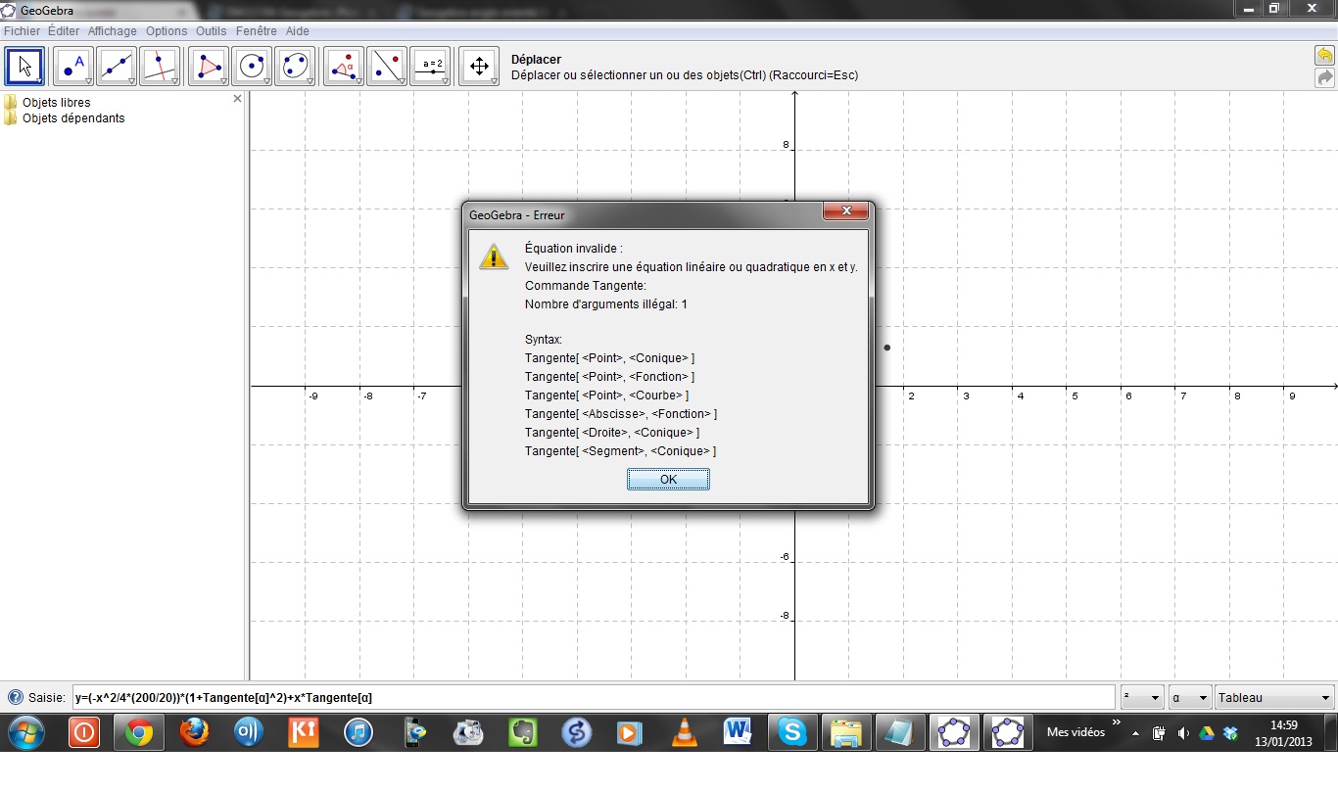
Task: Choose the Ellipse conic tool
Action: coord(295,67)
